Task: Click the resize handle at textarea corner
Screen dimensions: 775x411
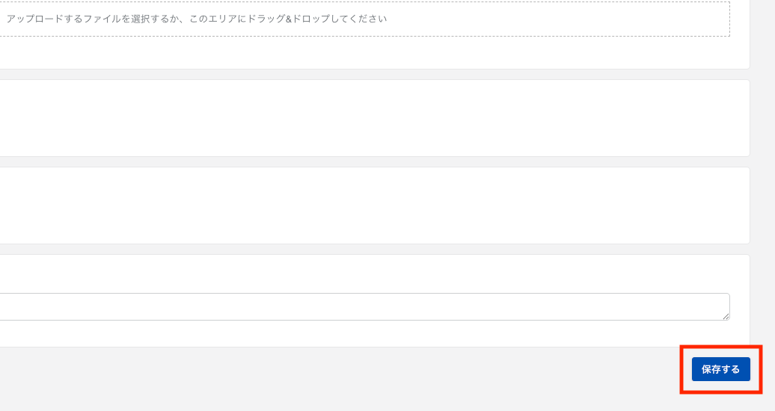Action: pyautogui.click(x=726, y=317)
